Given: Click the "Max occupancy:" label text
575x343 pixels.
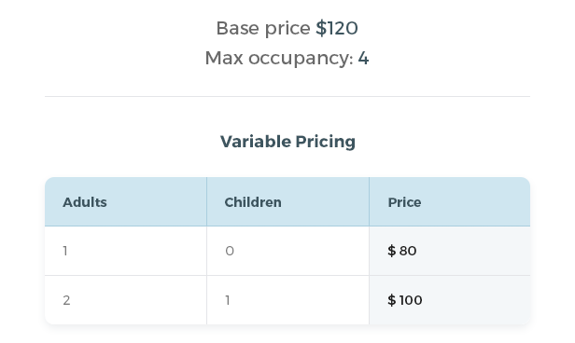Looking at the screenshot, I should pos(279,59).
